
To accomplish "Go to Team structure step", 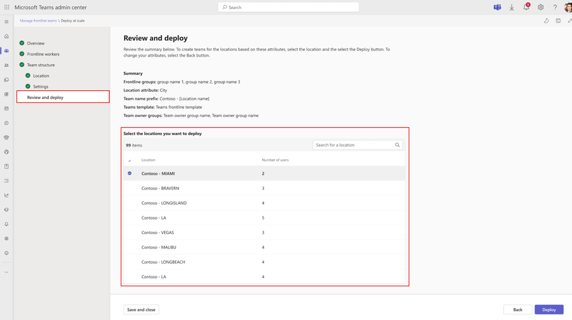I will click(41, 65).
